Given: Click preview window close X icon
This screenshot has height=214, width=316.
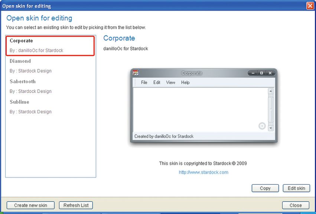Looking at the screenshot, I should (270, 73).
